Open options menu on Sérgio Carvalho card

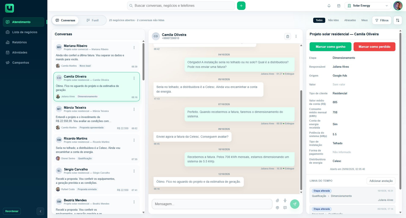[134, 171]
